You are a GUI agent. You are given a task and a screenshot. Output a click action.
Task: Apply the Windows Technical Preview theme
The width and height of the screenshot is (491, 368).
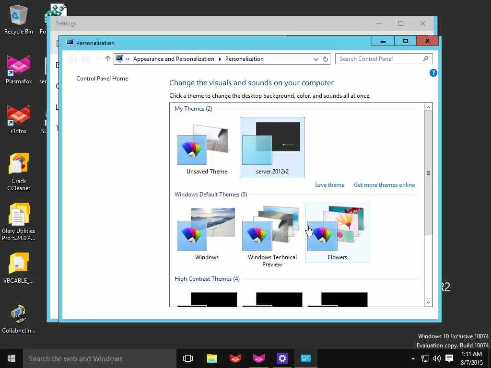coord(272,235)
